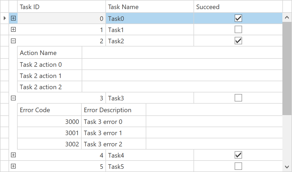
Task: Expand the Task0 row
Action: tap(13, 18)
